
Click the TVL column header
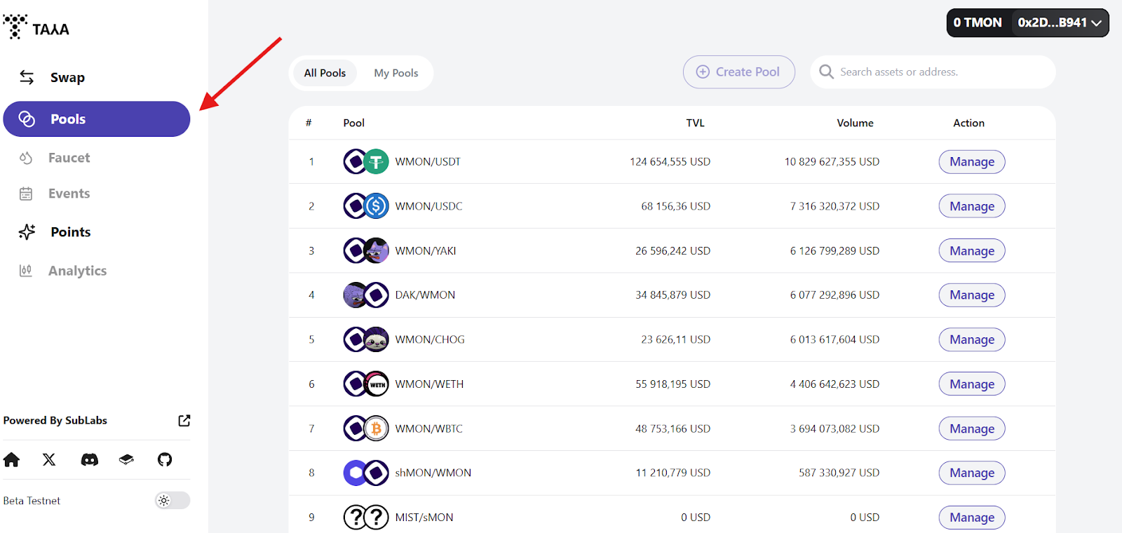click(x=695, y=123)
